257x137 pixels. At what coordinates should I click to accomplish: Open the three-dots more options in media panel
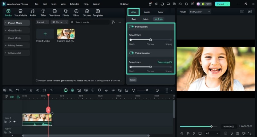pos(119,22)
